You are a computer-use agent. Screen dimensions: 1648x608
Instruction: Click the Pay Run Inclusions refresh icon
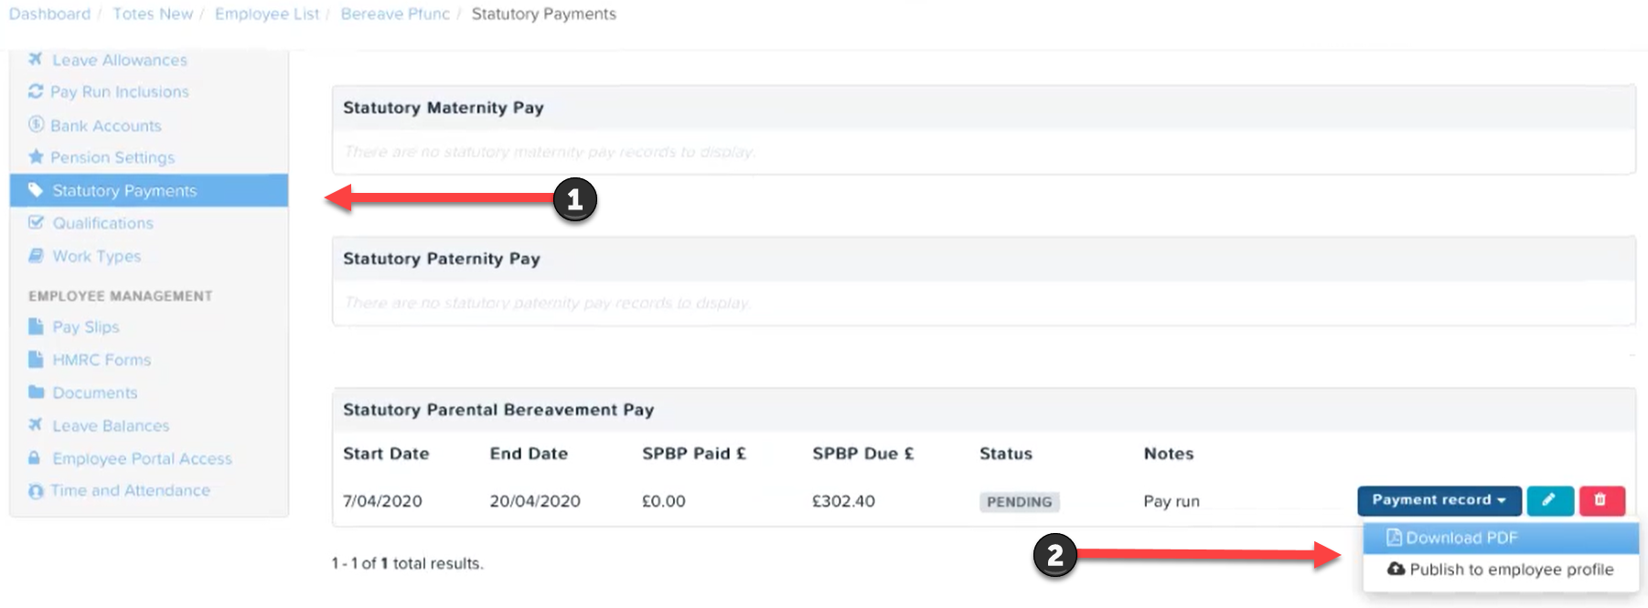36,91
